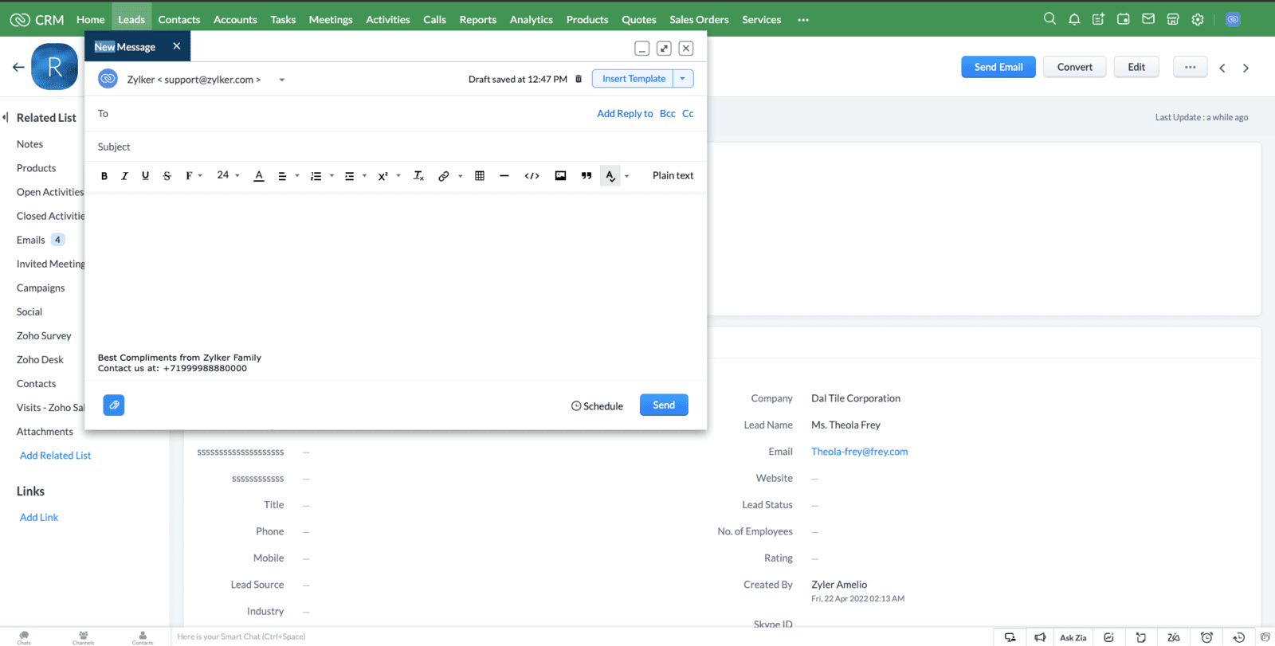
Task: Open the Emails related list
Action: 31,240
